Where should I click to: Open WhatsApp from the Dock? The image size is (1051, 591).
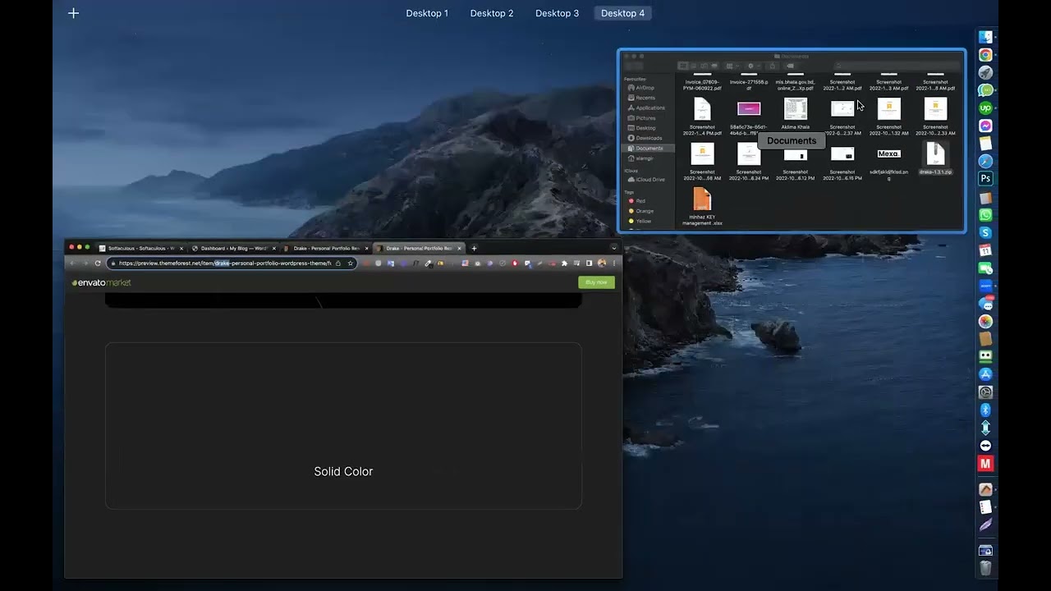(x=985, y=215)
